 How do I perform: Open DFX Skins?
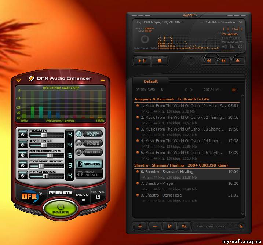[x=98, y=194]
